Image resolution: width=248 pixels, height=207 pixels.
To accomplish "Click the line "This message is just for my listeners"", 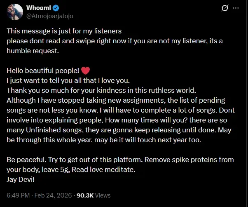I will tap(64, 31).
